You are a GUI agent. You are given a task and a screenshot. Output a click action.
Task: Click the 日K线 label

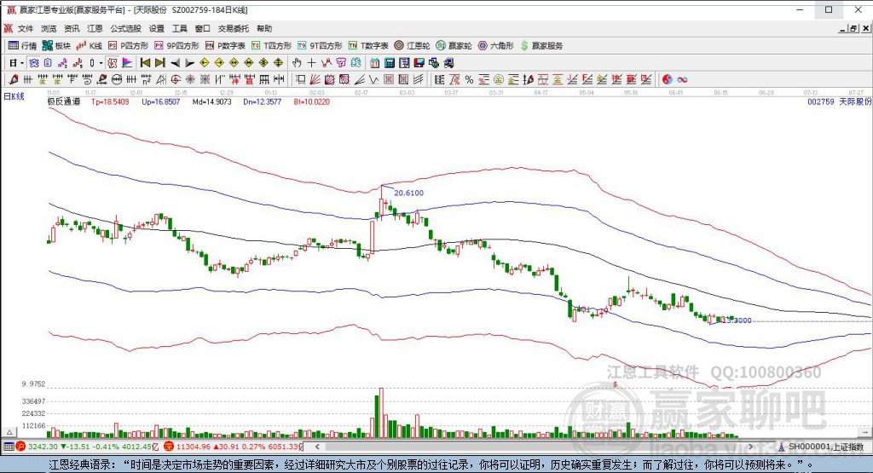14,96
